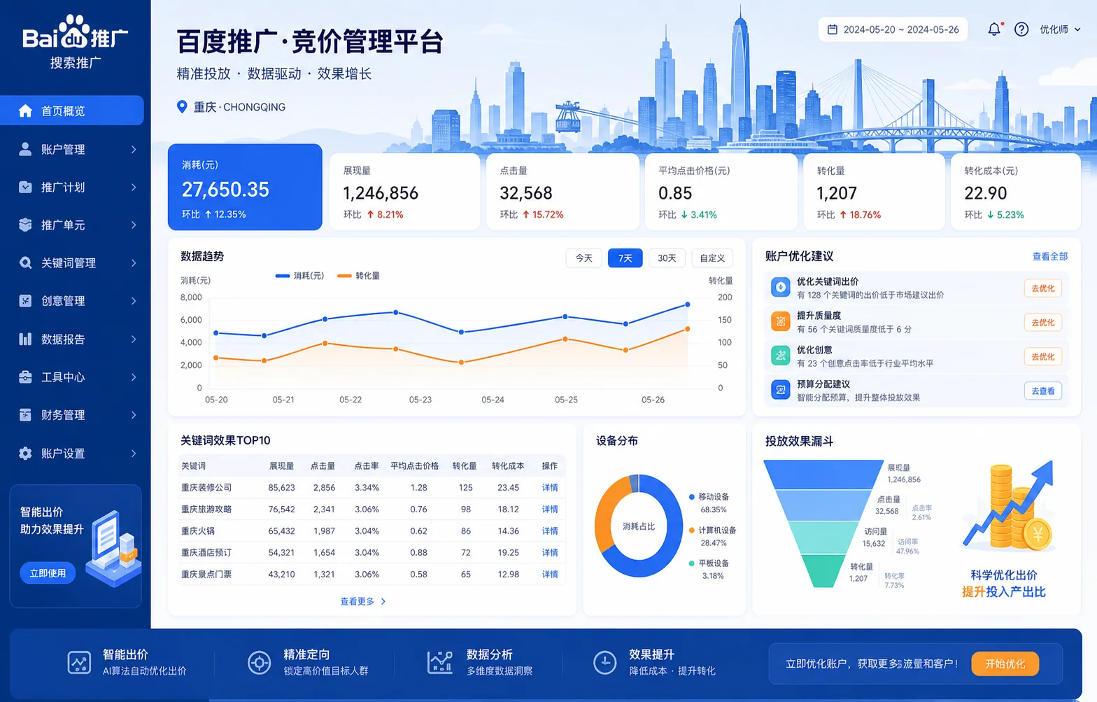1097x702 pixels.
Task: Expand the 创意管理 menu chevron
Action: click(134, 301)
